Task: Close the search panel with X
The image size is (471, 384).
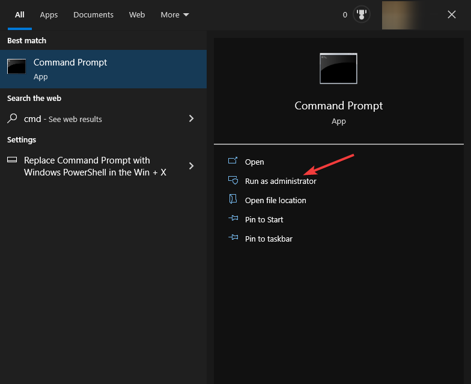Action: coord(452,14)
